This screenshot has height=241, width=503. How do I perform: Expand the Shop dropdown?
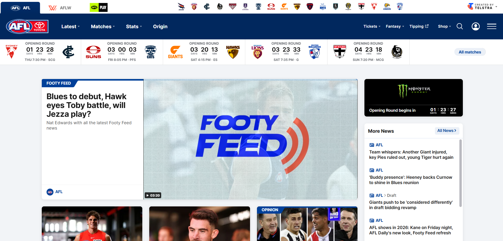click(x=444, y=26)
